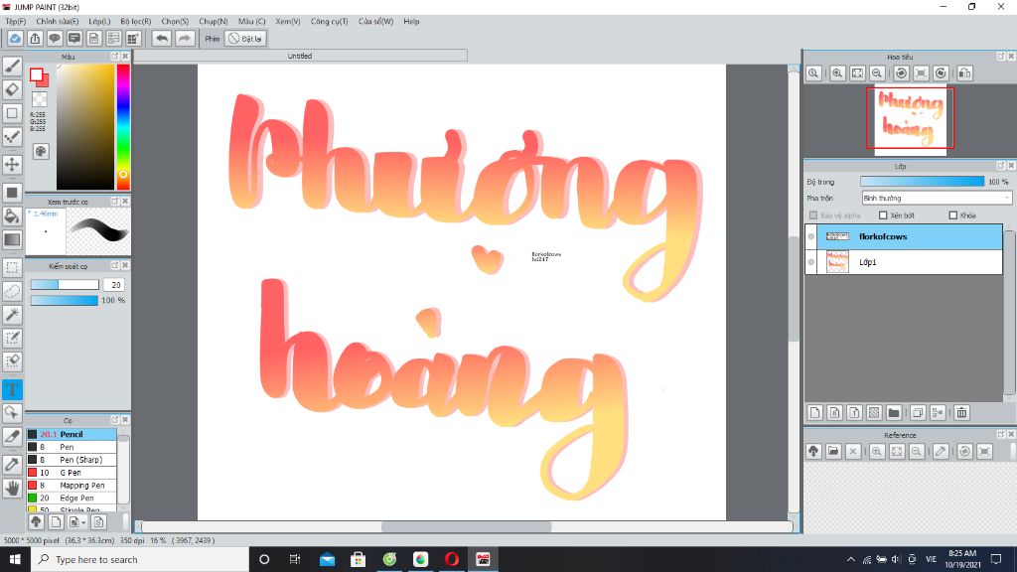Select the Edge Pen brush

pyautogui.click(x=72, y=499)
